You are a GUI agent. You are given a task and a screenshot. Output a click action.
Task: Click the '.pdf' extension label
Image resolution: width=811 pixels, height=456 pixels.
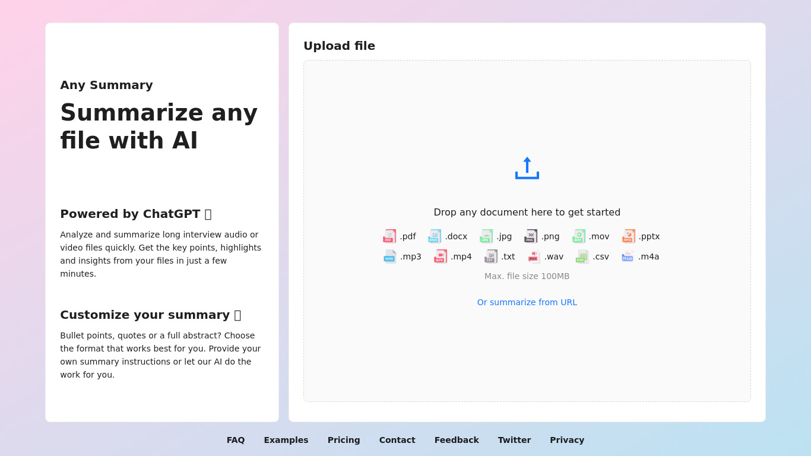(x=408, y=236)
